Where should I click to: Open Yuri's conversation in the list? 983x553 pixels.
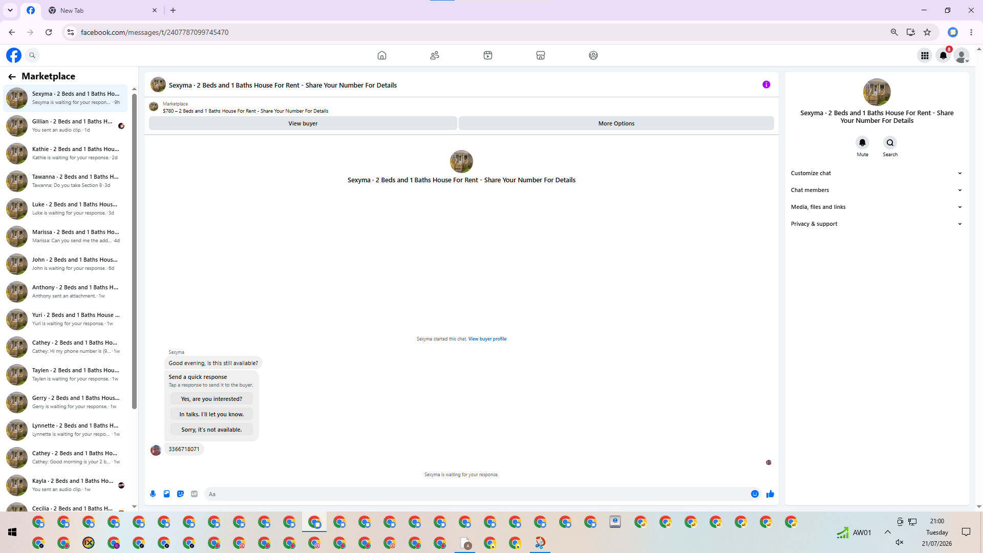[66, 320]
